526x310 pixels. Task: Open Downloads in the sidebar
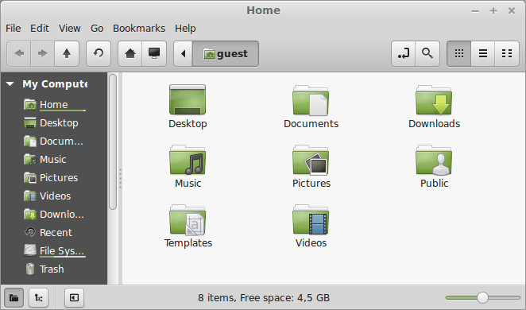coord(54,214)
